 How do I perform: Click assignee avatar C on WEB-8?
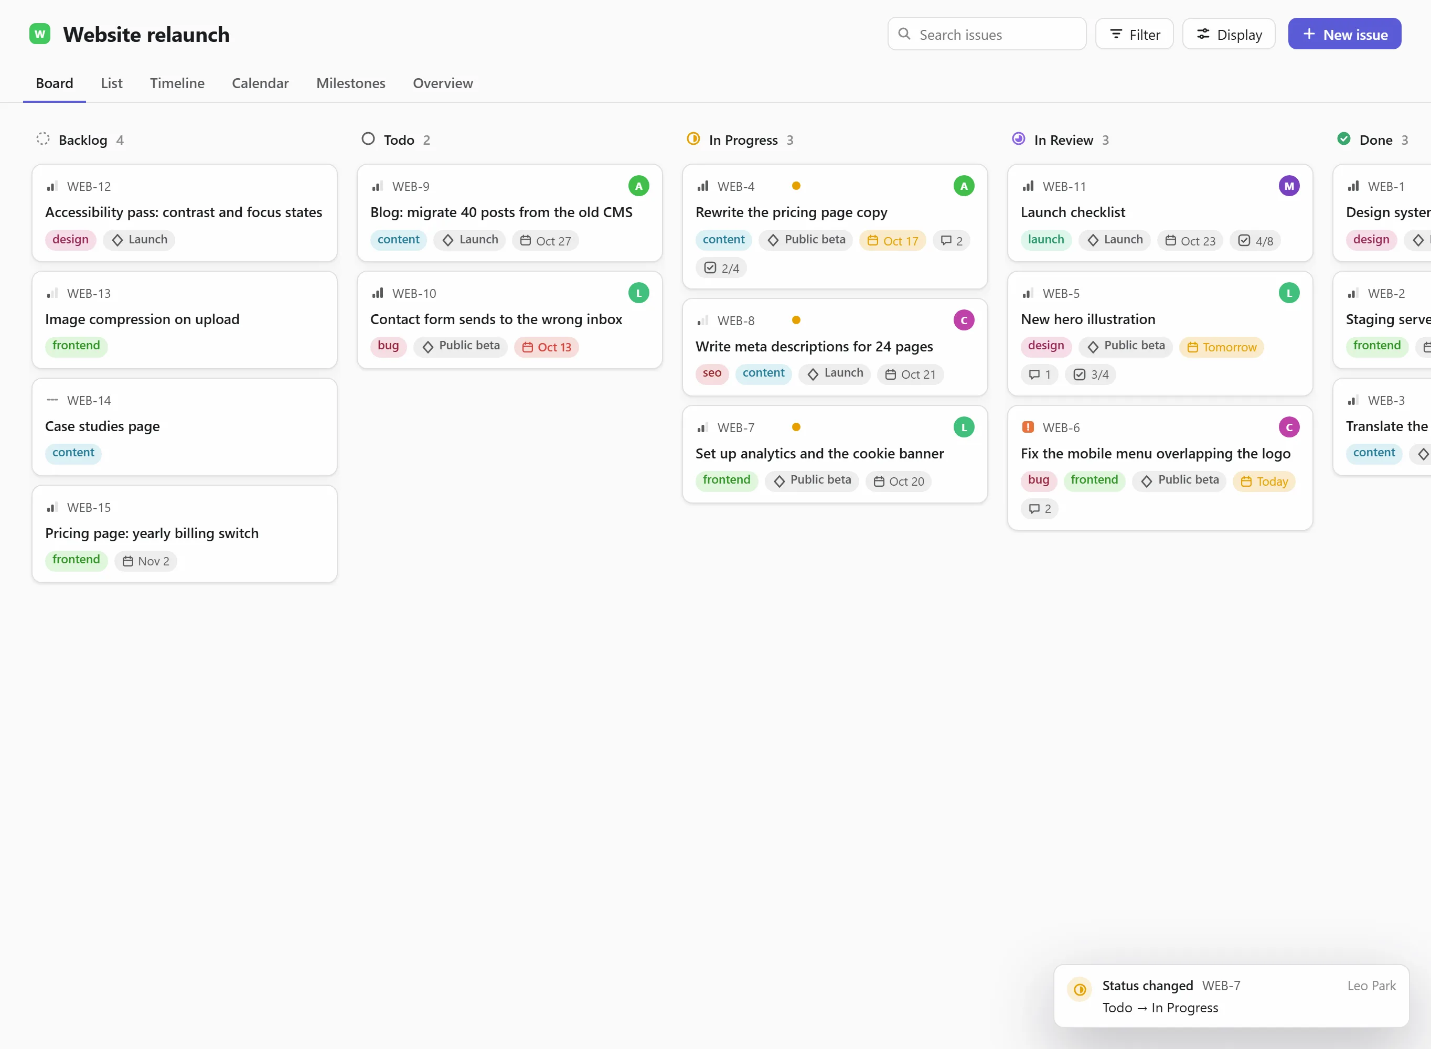tap(964, 320)
